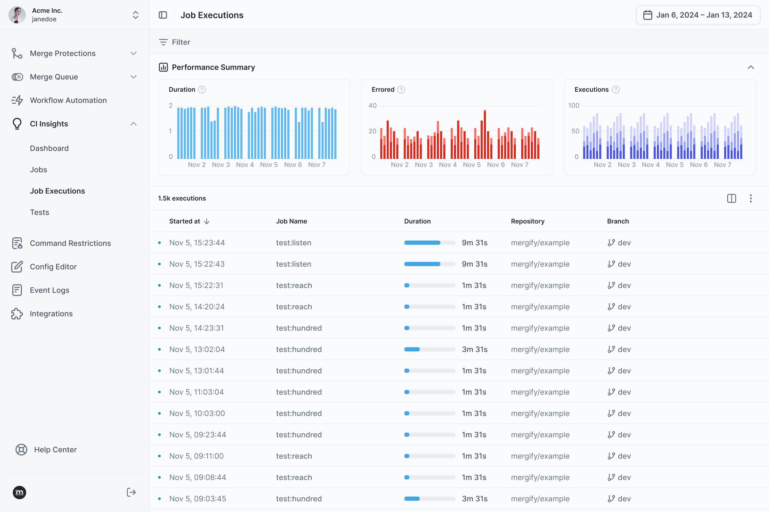Click the Duration chart help icon

(202, 90)
